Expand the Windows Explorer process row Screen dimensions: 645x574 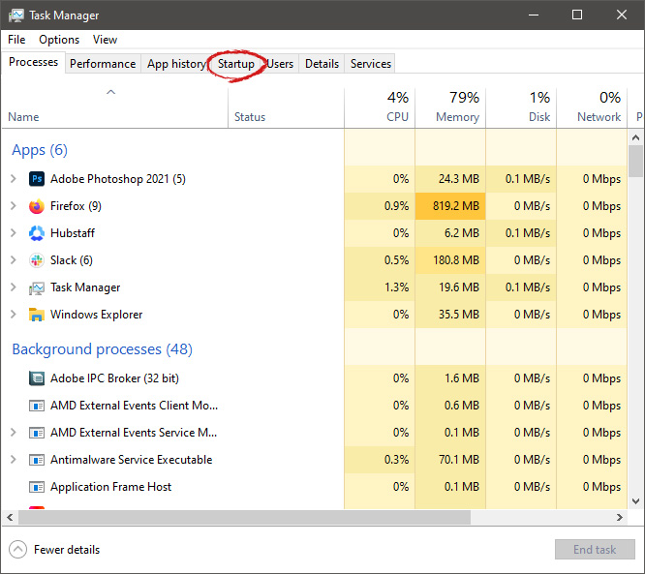14,315
